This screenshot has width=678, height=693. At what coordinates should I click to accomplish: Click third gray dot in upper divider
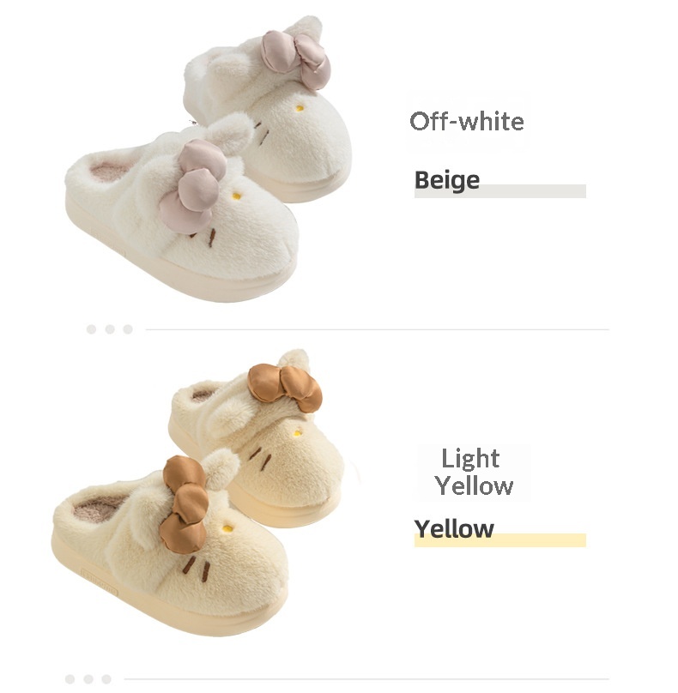pyautogui.click(x=128, y=329)
